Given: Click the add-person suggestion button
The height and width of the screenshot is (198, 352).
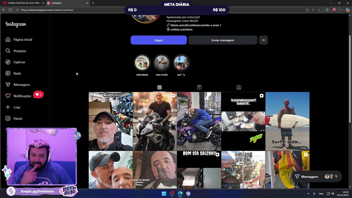Looking at the screenshot, I should (x=263, y=40).
